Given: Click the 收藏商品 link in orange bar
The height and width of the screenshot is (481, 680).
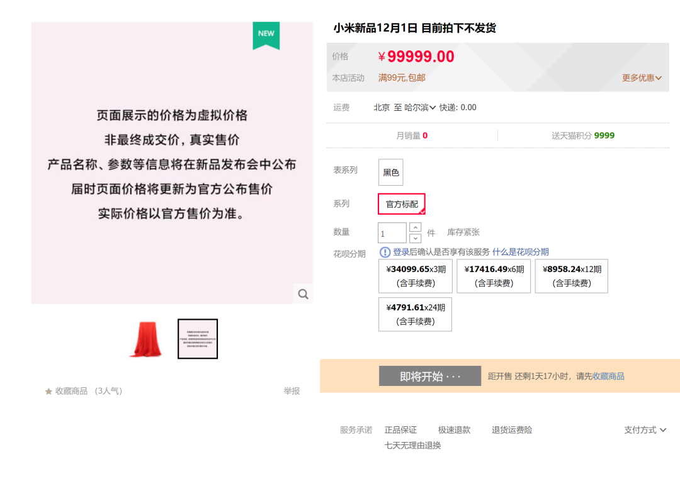Looking at the screenshot, I should point(608,376).
